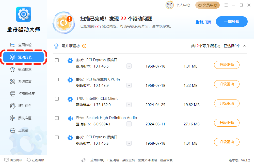The image size is (254, 165).
Task: Open the 重复文件清理 link
Action: pyautogui.click(x=147, y=160)
